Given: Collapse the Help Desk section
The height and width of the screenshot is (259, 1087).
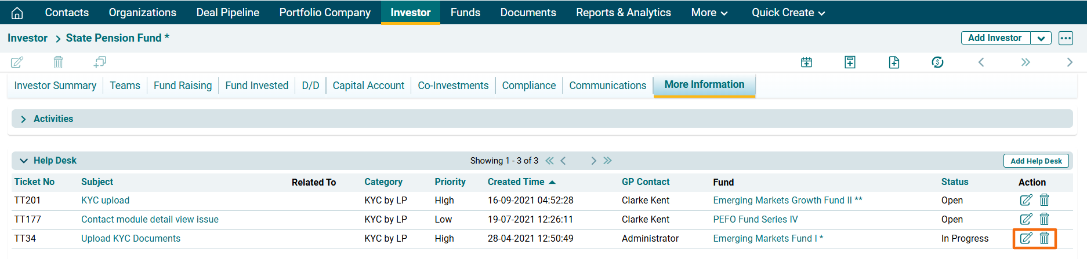Looking at the screenshot, I should pos(24,161).
